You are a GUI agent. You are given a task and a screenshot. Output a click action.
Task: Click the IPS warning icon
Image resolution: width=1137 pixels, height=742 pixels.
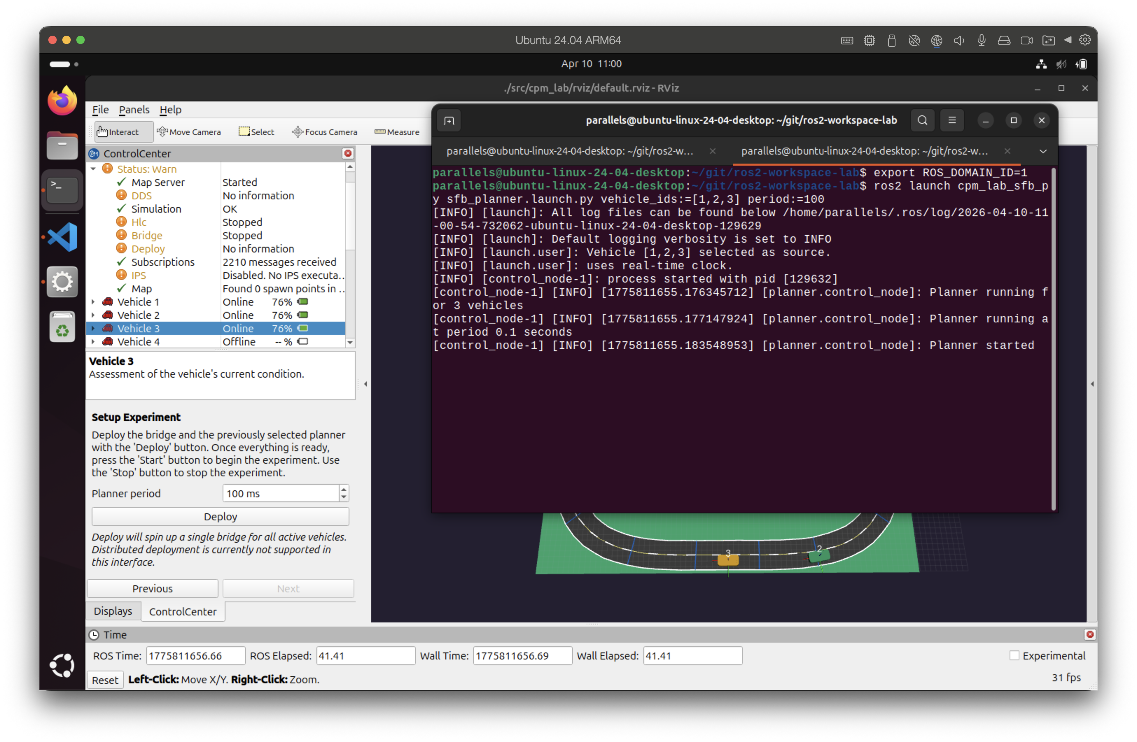[x=122, y=275]
